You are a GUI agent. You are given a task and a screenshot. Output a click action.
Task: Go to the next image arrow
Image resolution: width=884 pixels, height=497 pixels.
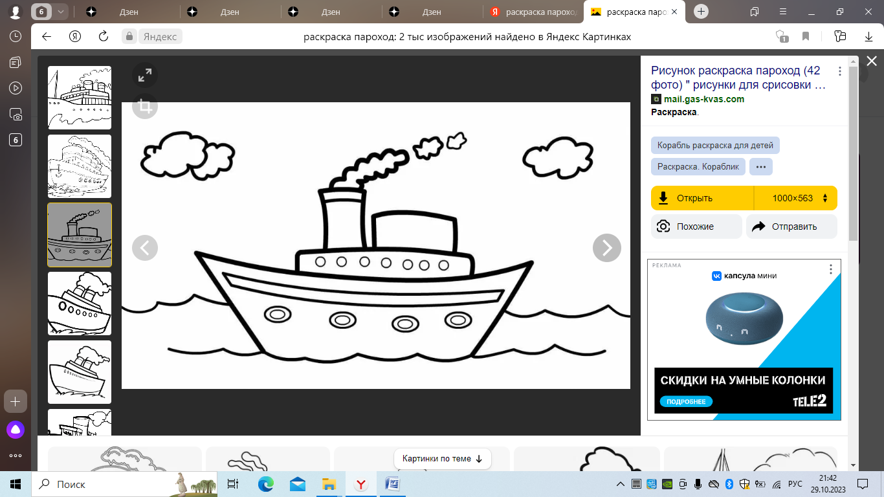[606, 247]
